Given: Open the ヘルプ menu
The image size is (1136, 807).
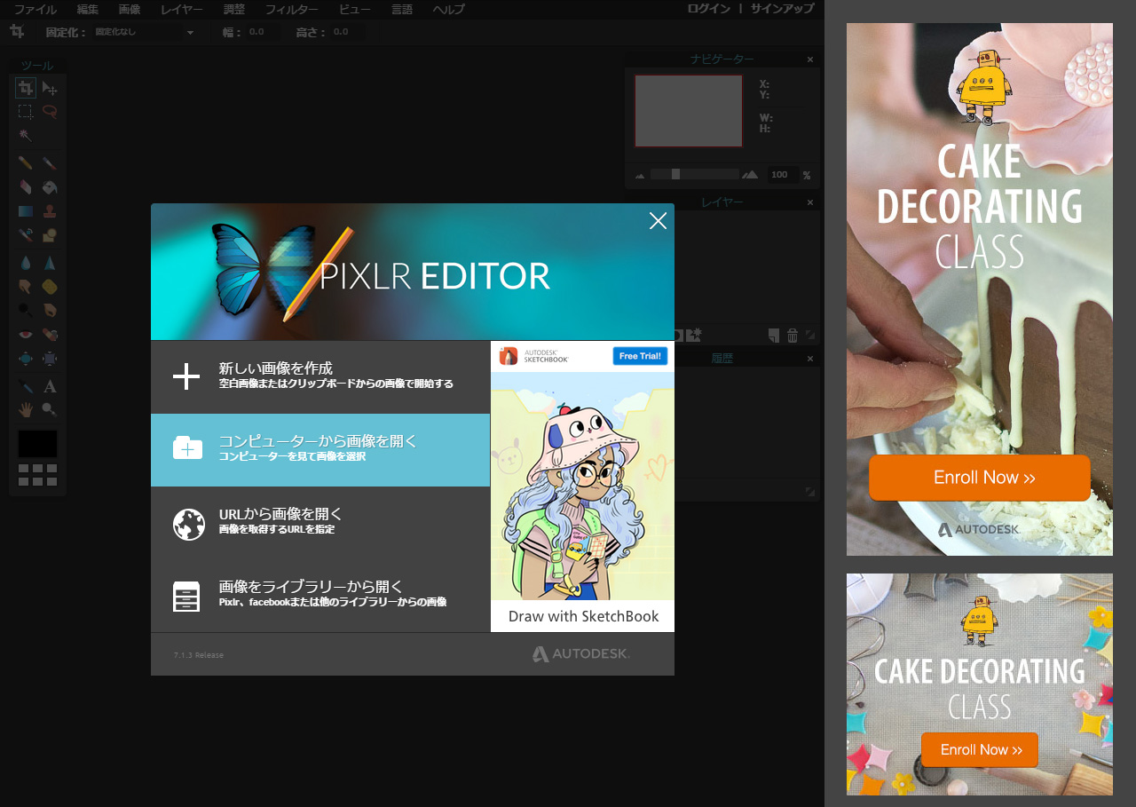Looking at the screenshot, I should (448, 10).
